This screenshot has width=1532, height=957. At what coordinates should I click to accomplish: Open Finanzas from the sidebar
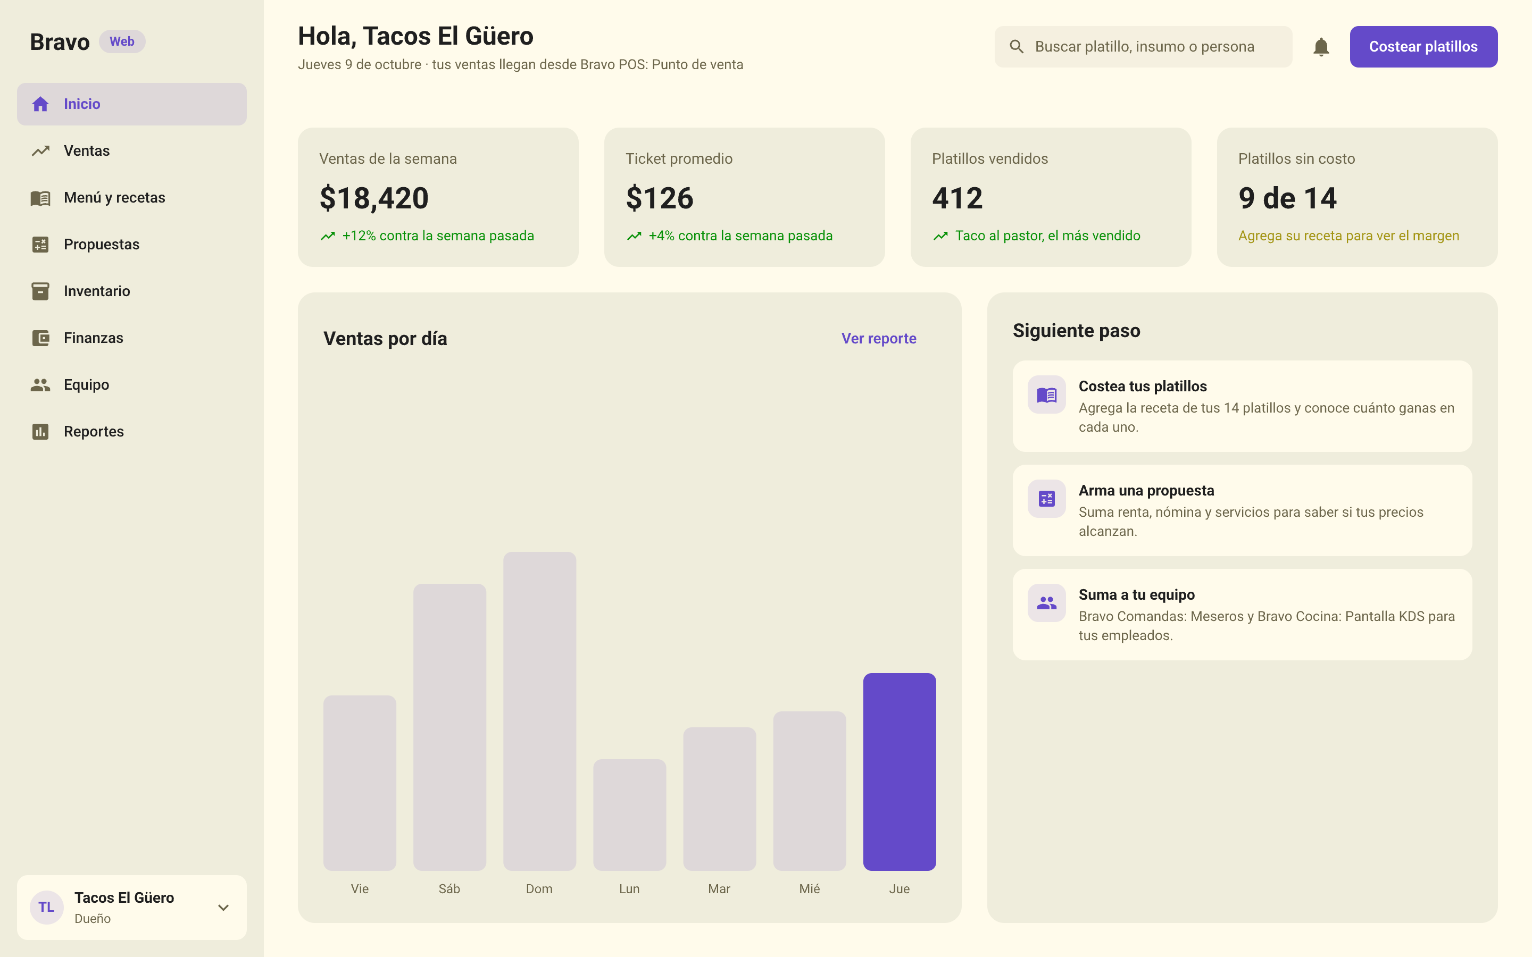click(132, 338)
